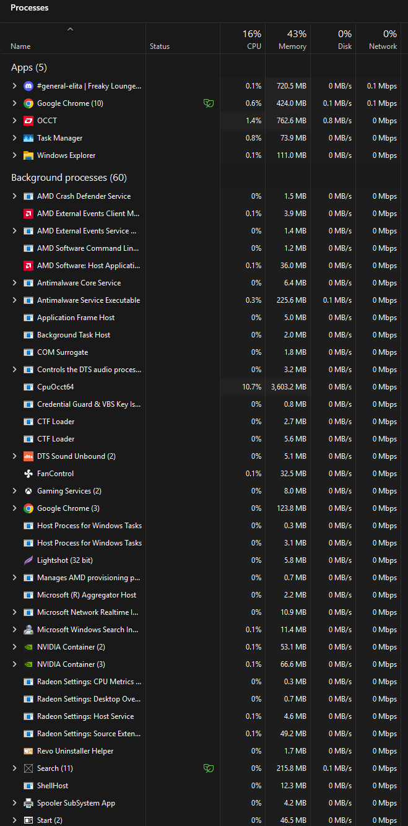Click the Google Chrome (3) background process icon
Screen dimensions: 408x826
click(28, 508)
